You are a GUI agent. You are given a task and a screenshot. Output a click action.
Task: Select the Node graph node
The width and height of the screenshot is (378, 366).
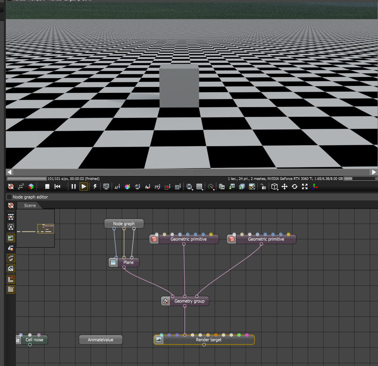pyautogui.click(x=124, y=224)
